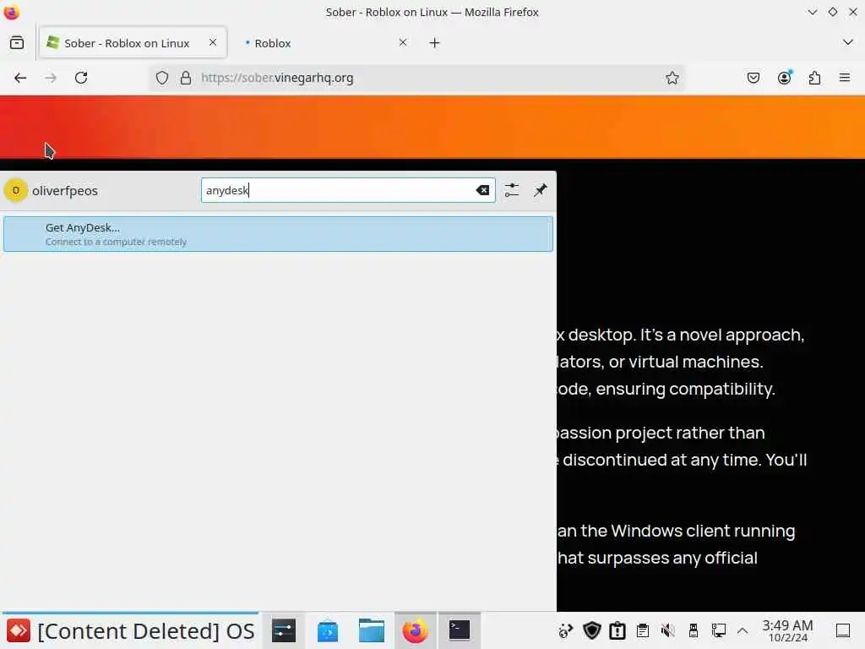Go back with Firefox back arrow

coord(20,78)
